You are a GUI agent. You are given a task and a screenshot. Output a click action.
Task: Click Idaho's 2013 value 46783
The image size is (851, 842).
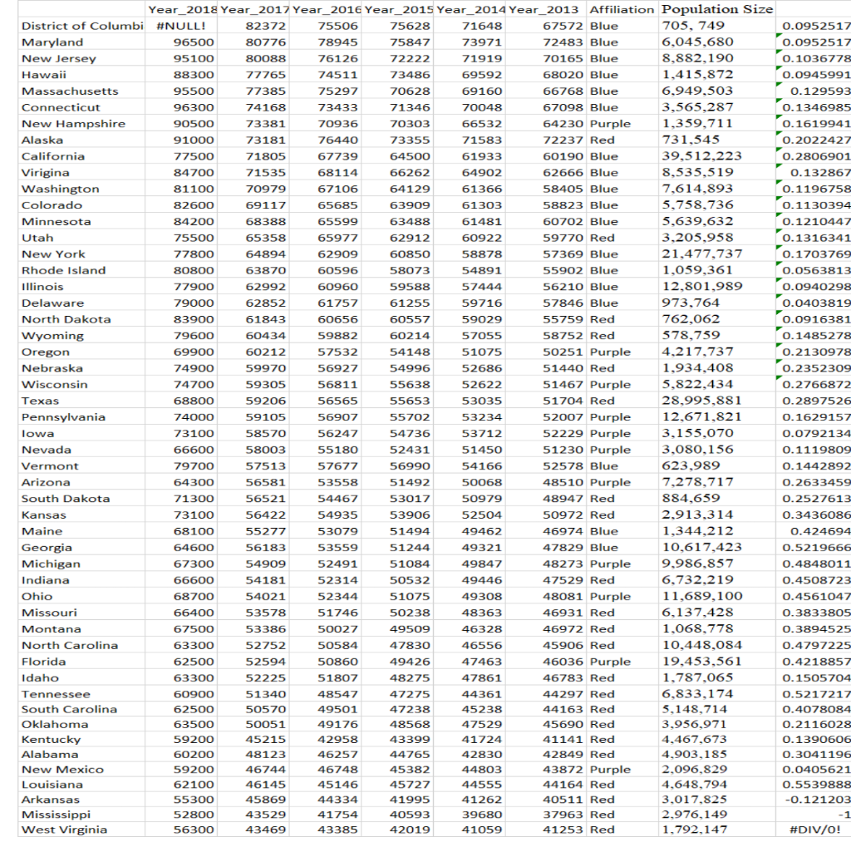[546, 677]
